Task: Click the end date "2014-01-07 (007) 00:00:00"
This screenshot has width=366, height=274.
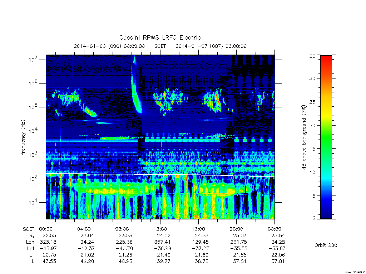Action: pyautogui.click(x=211, y=46)
